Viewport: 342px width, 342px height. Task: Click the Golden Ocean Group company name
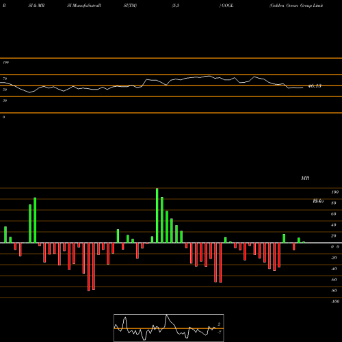296,5
